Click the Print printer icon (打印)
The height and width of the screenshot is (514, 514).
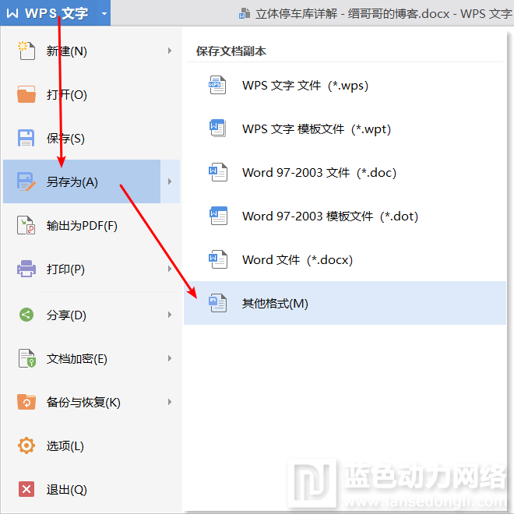26,269
